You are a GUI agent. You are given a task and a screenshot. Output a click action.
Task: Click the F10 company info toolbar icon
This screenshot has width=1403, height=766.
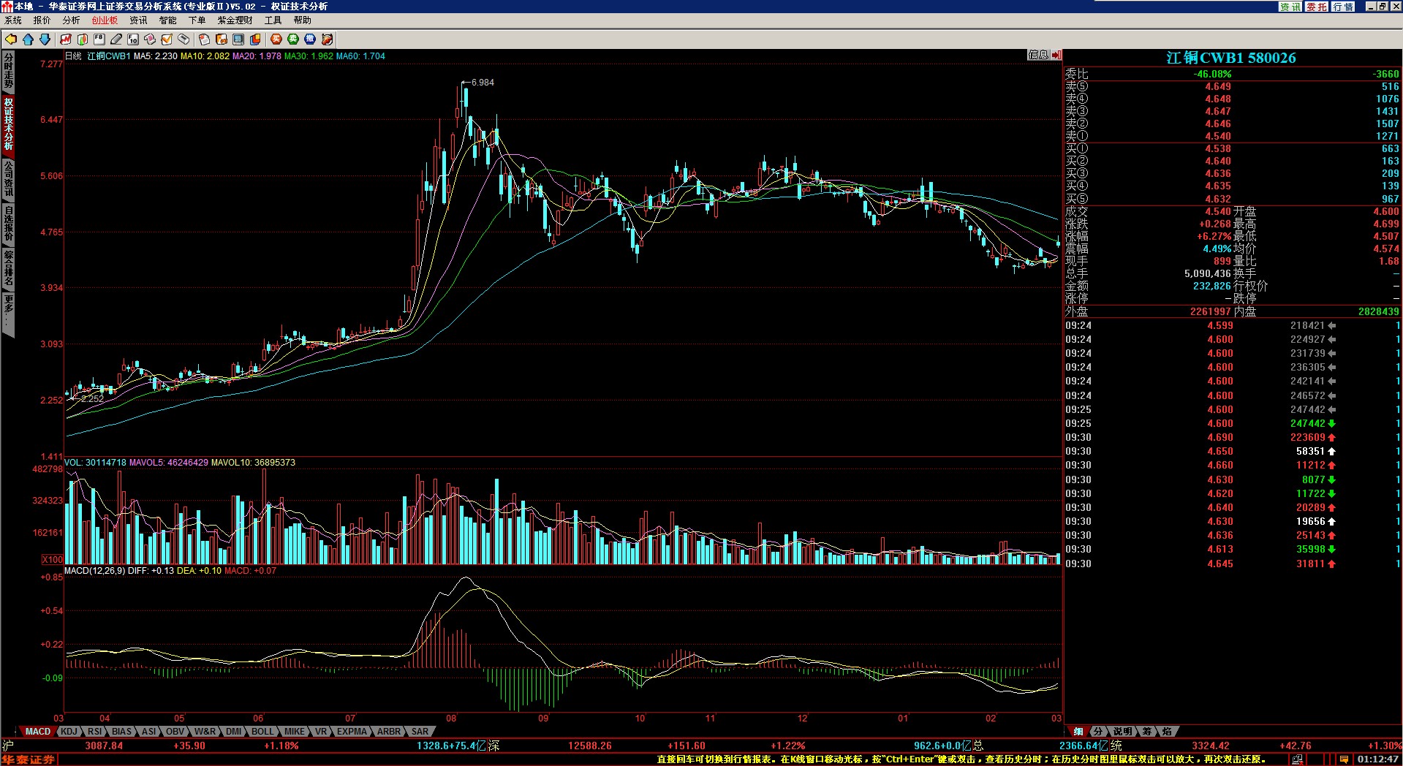(133, 39)
